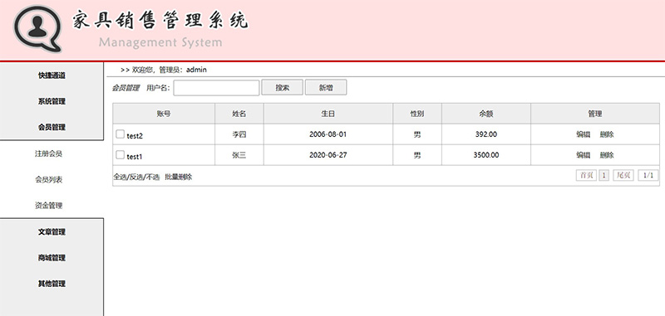The image size is (665, 316).
Task: Click 全选/反选/不选 selection link
Action: point(136,177)
